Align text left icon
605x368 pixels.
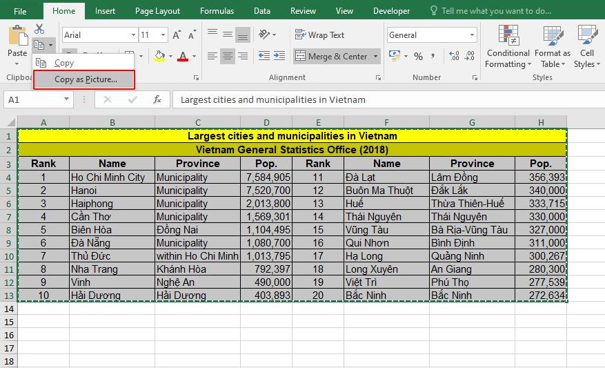pos(212,57)
